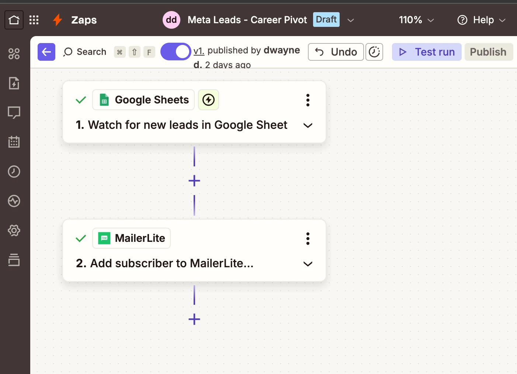Screen dimensions: 517x374
Task: Click the dd user avatar
Action: 171,20
